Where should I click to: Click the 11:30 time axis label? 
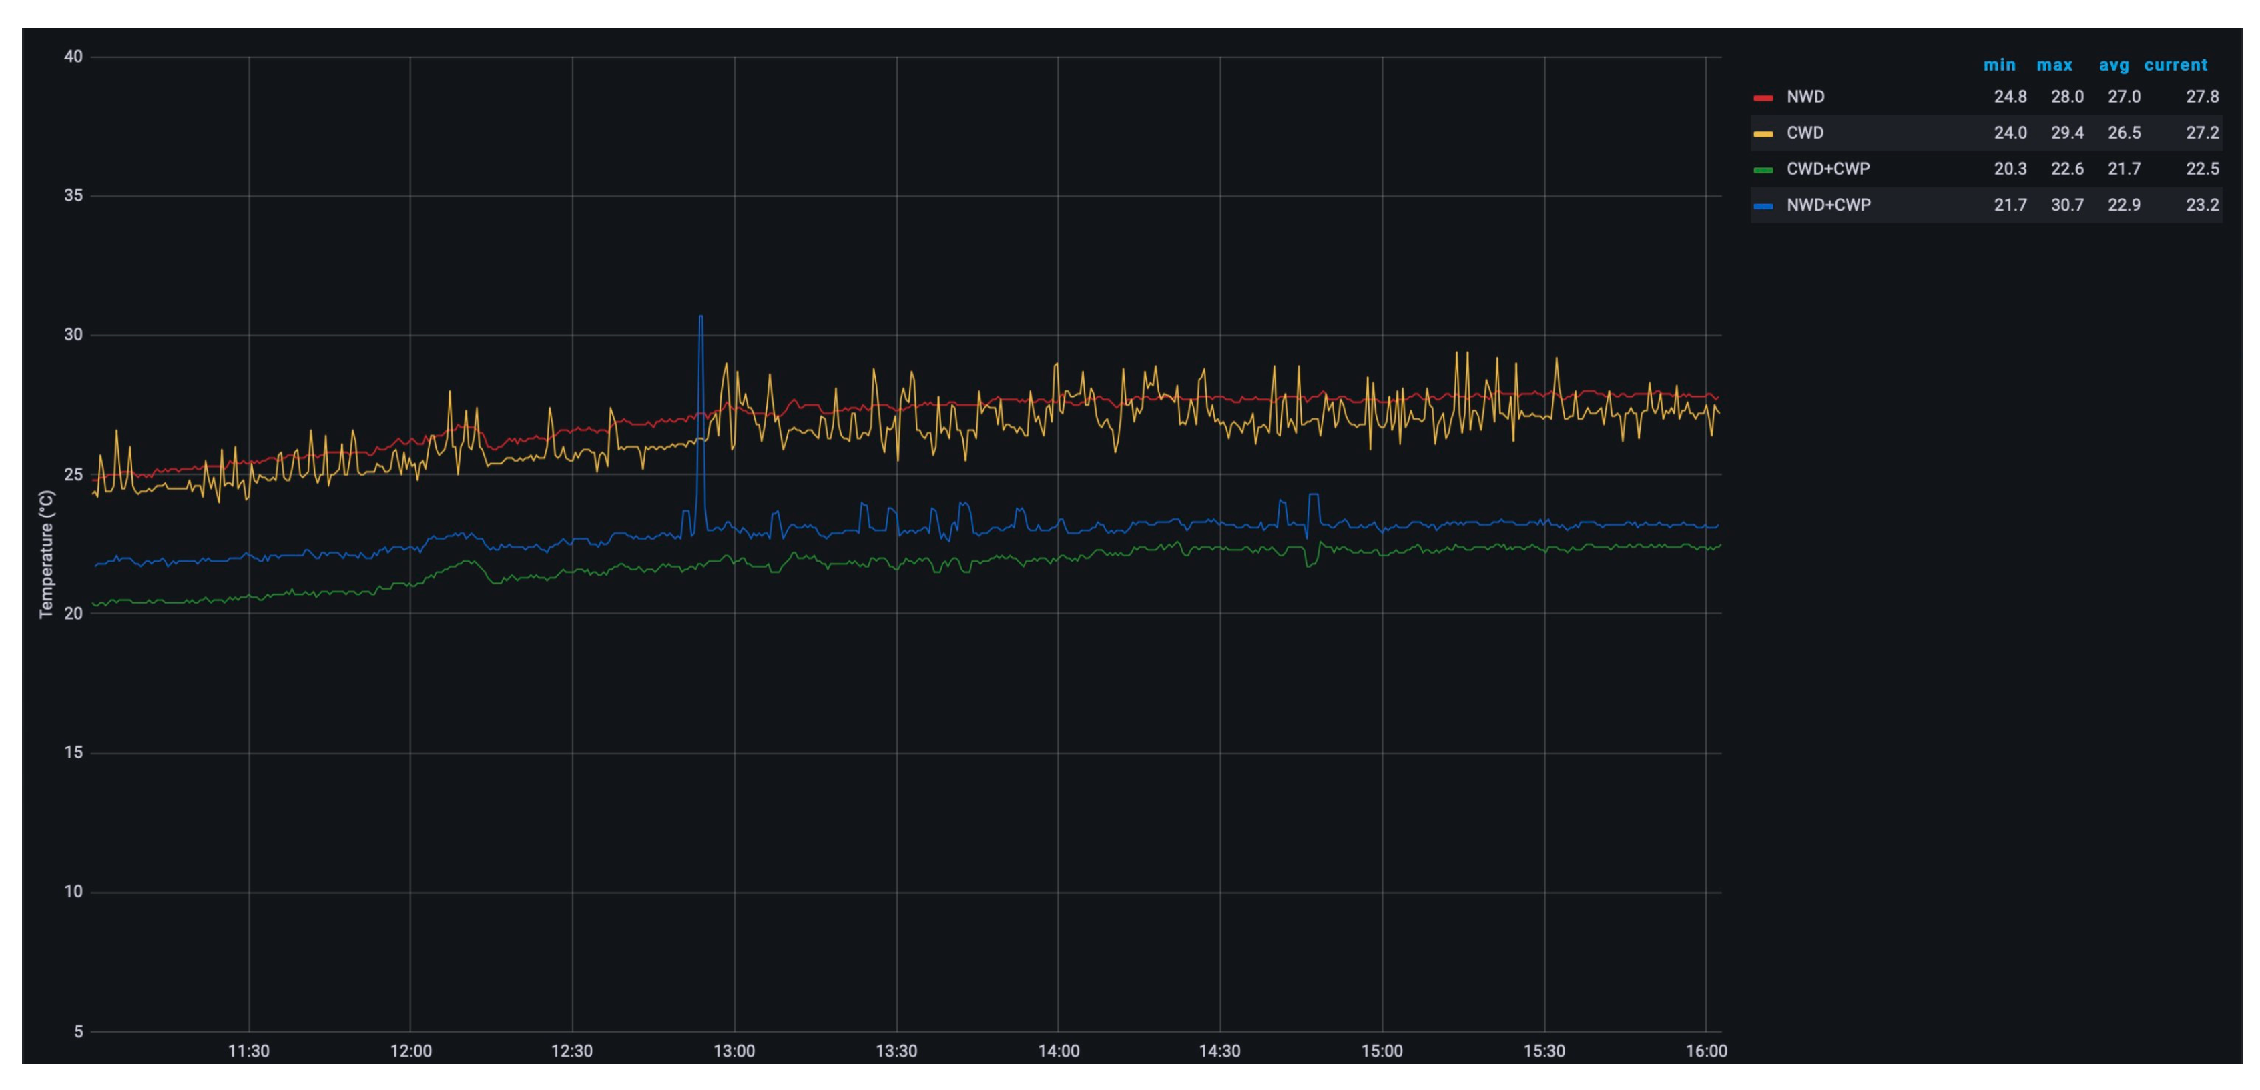coord(248,1051)
